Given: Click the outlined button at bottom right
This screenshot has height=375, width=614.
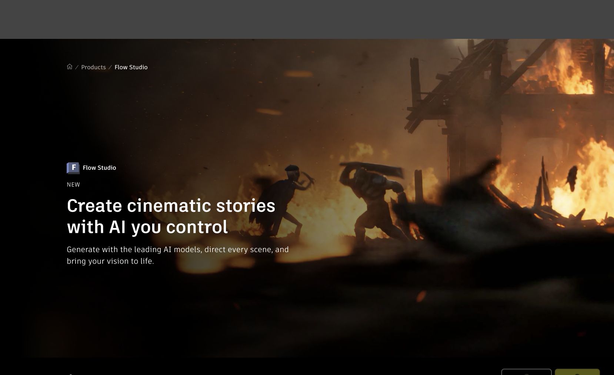Looking at the screenshot, I should pyautogui.click(x=526, y=372).
